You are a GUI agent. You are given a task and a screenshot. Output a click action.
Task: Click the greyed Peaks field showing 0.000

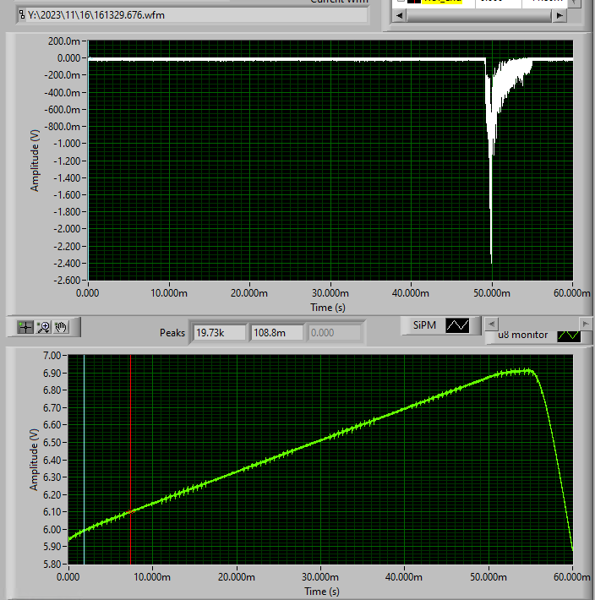335,332
